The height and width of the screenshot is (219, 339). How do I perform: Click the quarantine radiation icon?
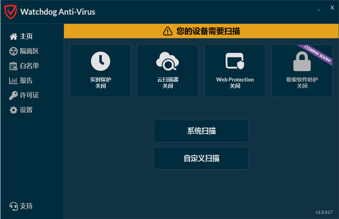[x=14, y=51]
